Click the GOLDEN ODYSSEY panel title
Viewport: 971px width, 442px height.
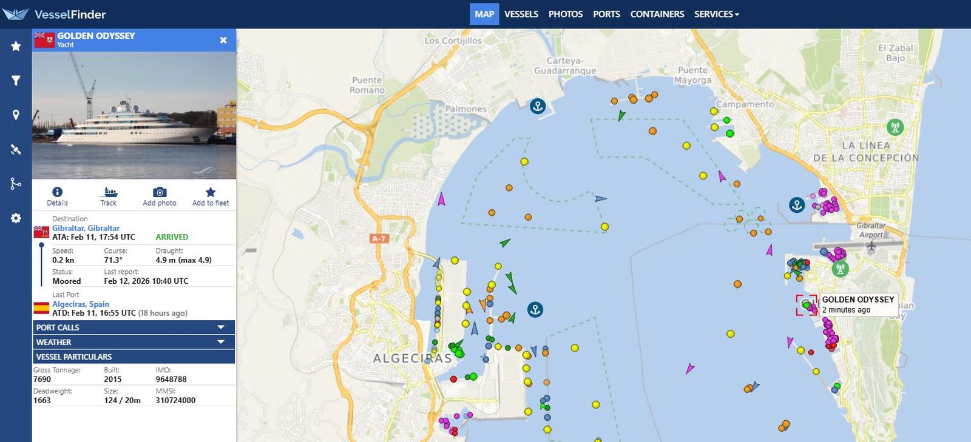[x=96, y=36]
